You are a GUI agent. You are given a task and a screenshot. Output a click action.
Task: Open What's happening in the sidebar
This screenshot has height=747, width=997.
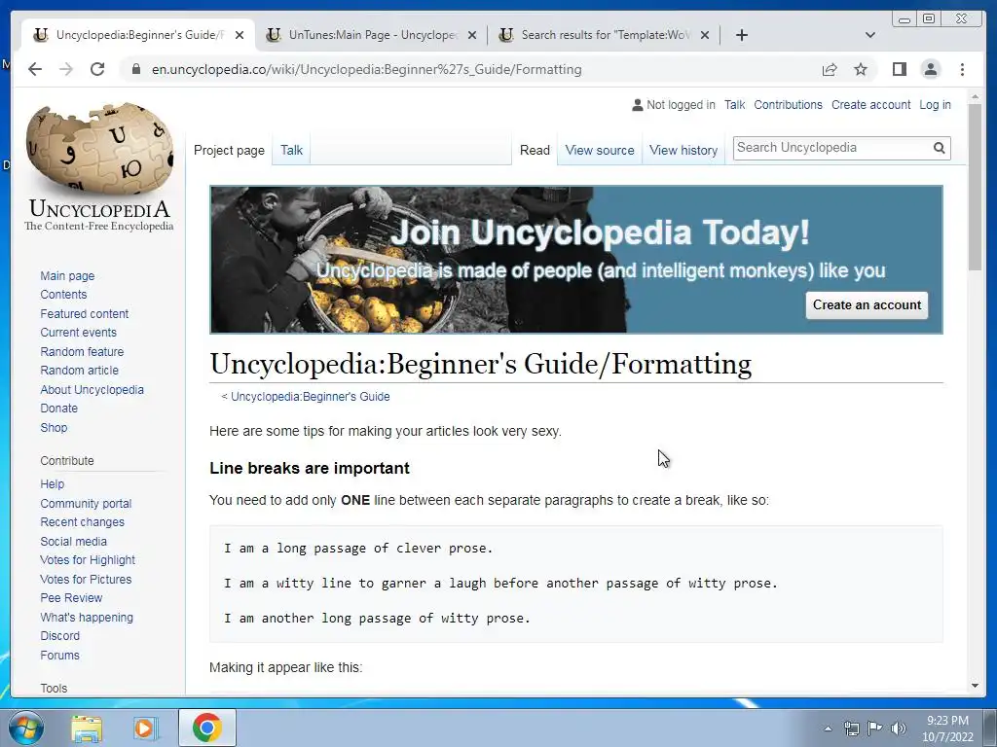[87, 617]
